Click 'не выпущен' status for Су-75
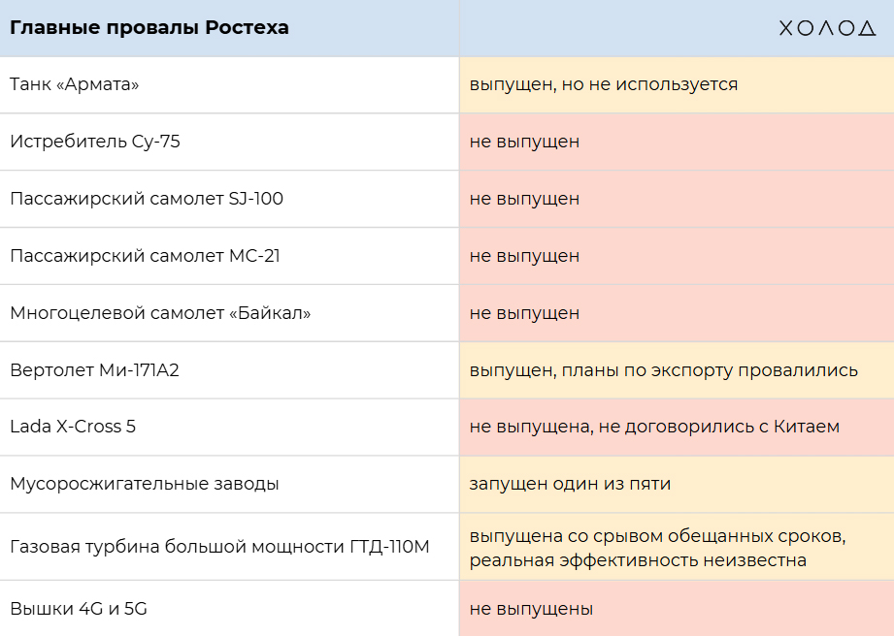Screen dimensions: 894x636 524,142
